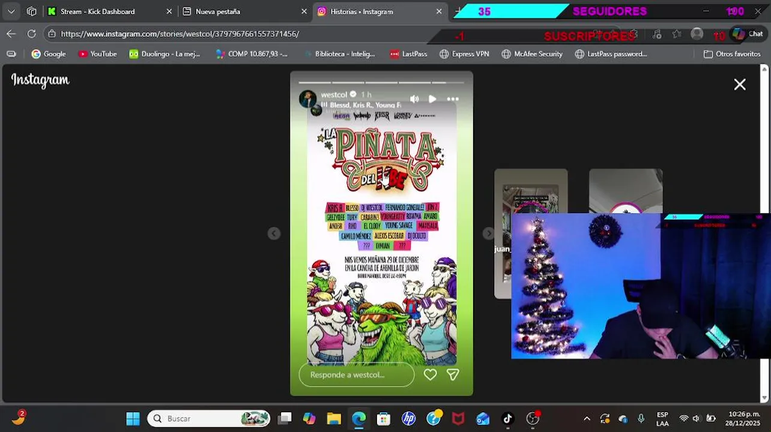The width and height of the screenshot is (771, 432).
Task: Launch Copilot from the taskbar
Action: [309, 419]
